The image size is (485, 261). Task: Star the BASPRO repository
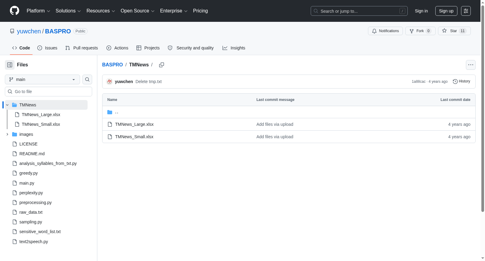454,31
